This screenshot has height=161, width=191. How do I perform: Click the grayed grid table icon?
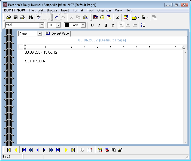pyautogui.click(x=82, y=150)
